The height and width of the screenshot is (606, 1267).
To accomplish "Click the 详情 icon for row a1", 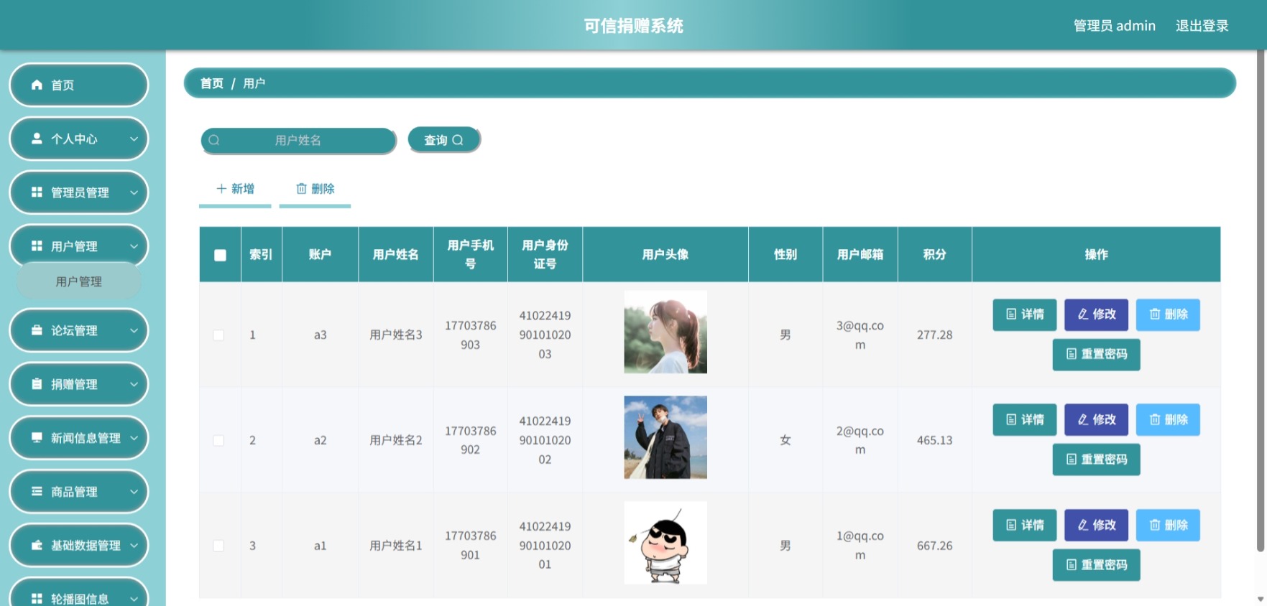I will [x=1011, y=526].
